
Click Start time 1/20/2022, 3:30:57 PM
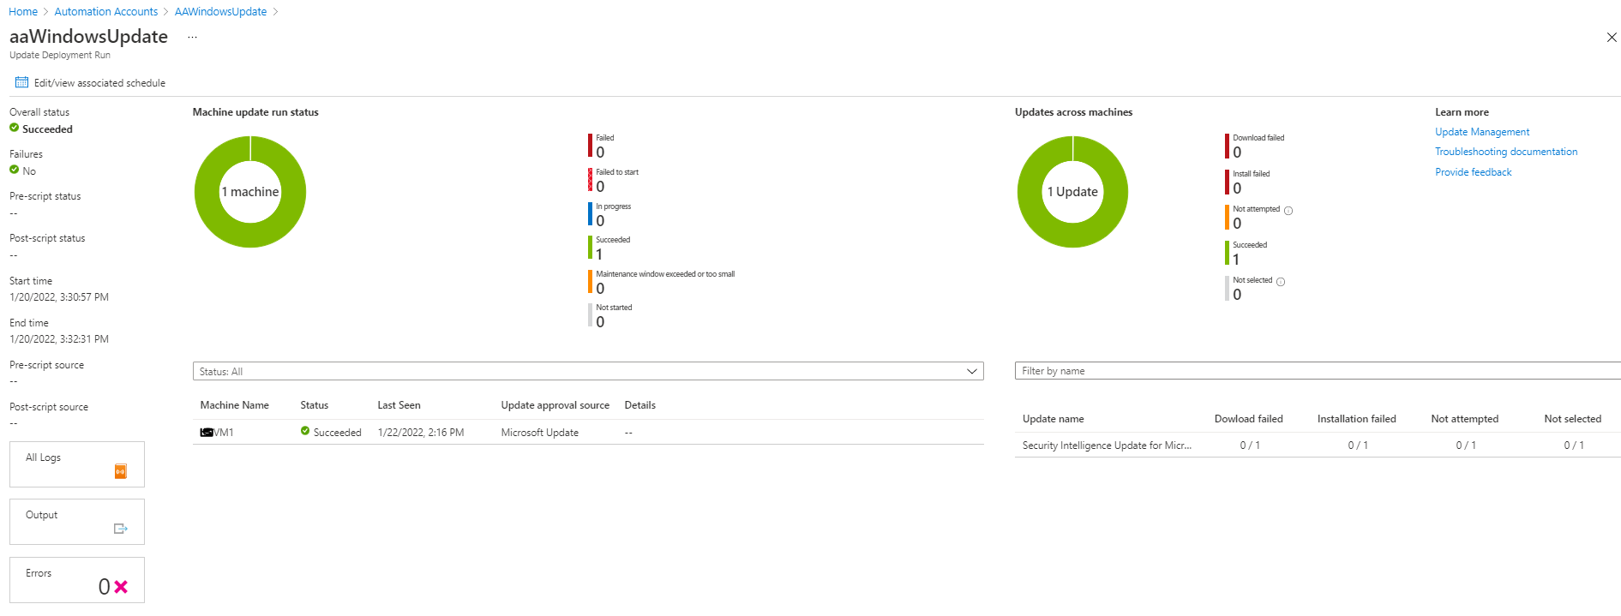pyautogui.click(x=59, y=297)
